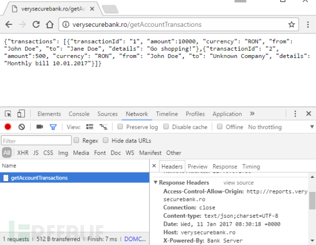Select the getAccountTransactions request row
Screen dimensions: 316x245
(x=75, y=178)
